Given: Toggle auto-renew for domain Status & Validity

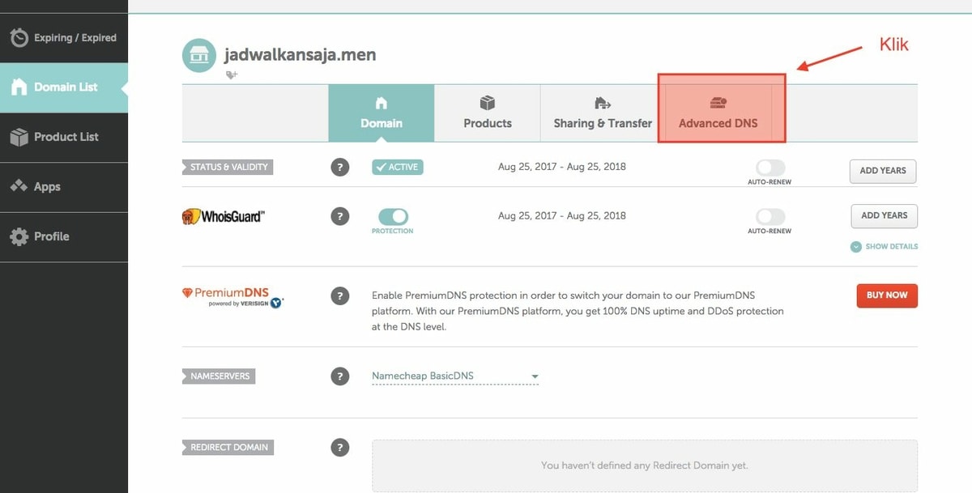Looking at the screenshot, I should pos(770,168).
